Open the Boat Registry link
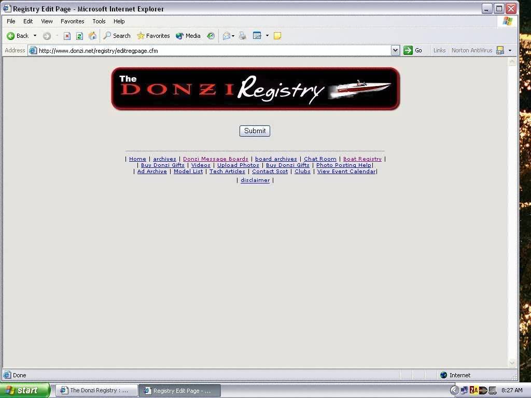Screen dimensions: 531x398 tap(362, 159)
